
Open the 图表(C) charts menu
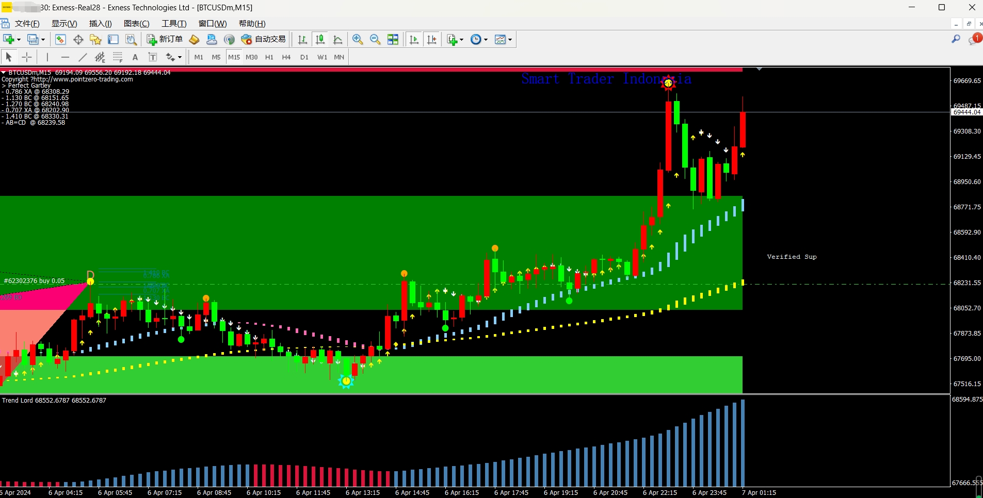point(136,24)
